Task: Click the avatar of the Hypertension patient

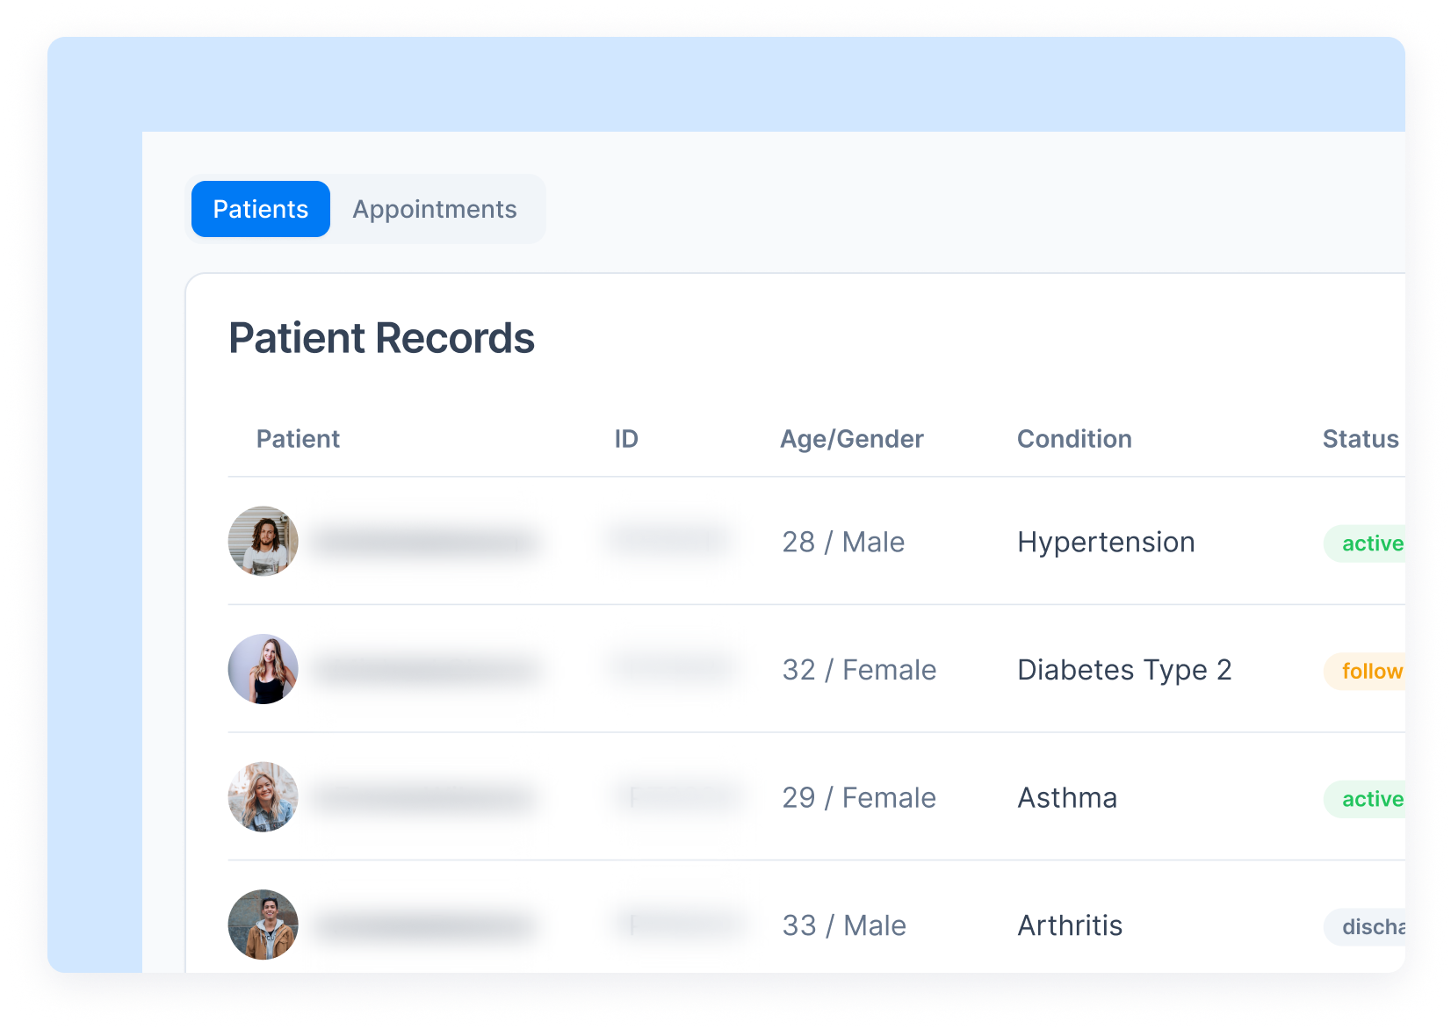Action: [x=263, y=542]
